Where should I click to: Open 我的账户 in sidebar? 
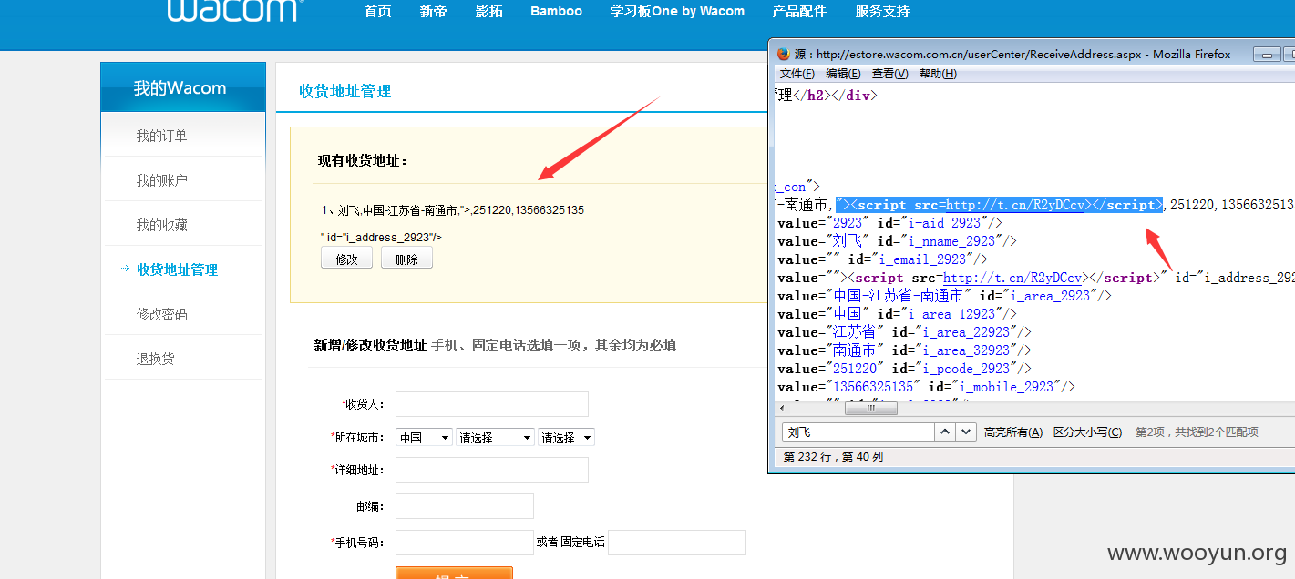[161, 180]
